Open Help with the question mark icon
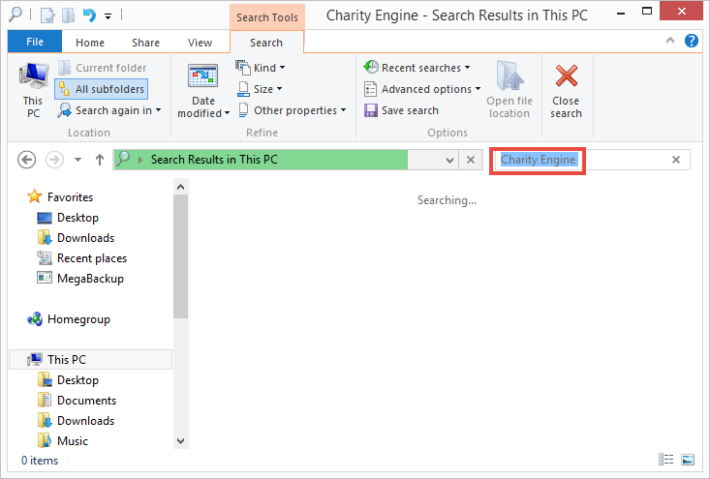Image resolution: width=710 pixels, height=479 pixels. point(692,41)
